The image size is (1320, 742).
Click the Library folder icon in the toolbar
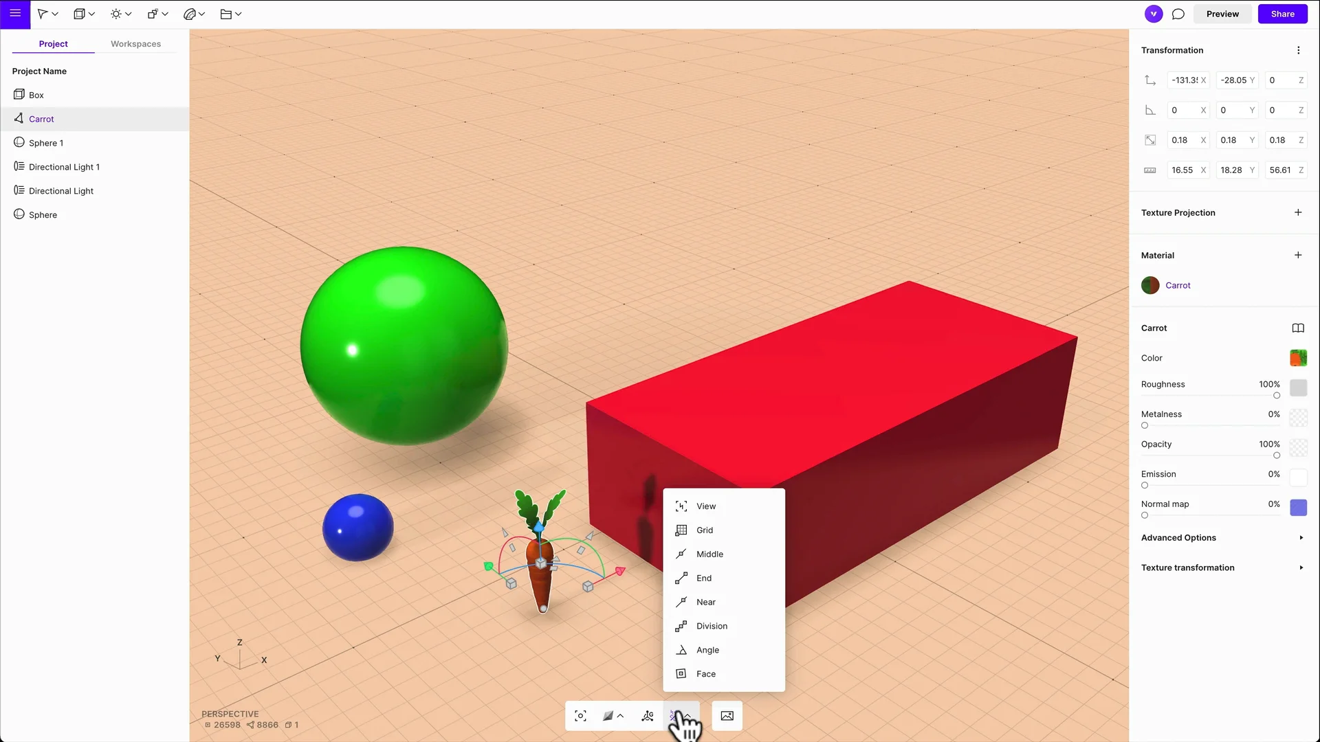(225, 14)
